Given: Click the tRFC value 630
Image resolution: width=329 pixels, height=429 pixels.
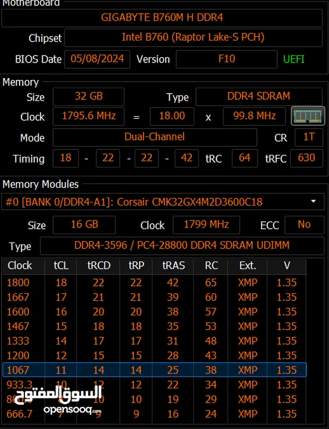Looking at the screenshot, I should [x=306, y=158].
